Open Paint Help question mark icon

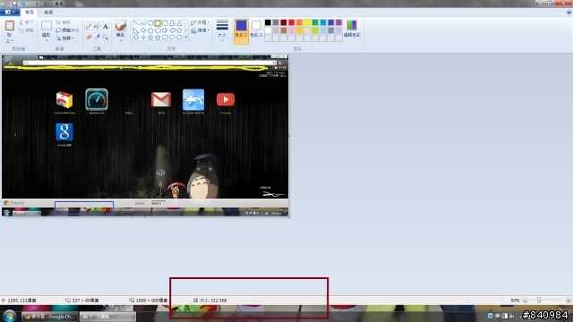[569, 12]
